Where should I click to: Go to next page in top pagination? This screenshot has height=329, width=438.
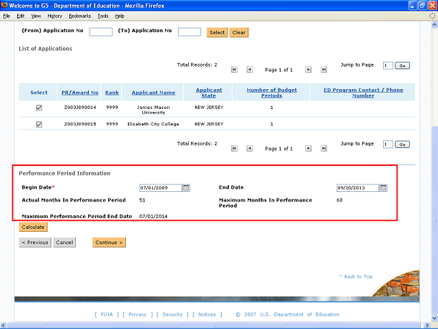click(x=308, y=69)
